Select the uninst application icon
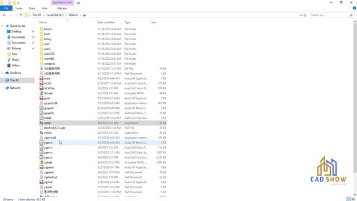Image resolution: width=357 pixels, height=201 pixels. click(x=41, y=133)
